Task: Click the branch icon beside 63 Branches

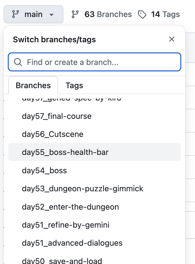Action: pos(75,14)
